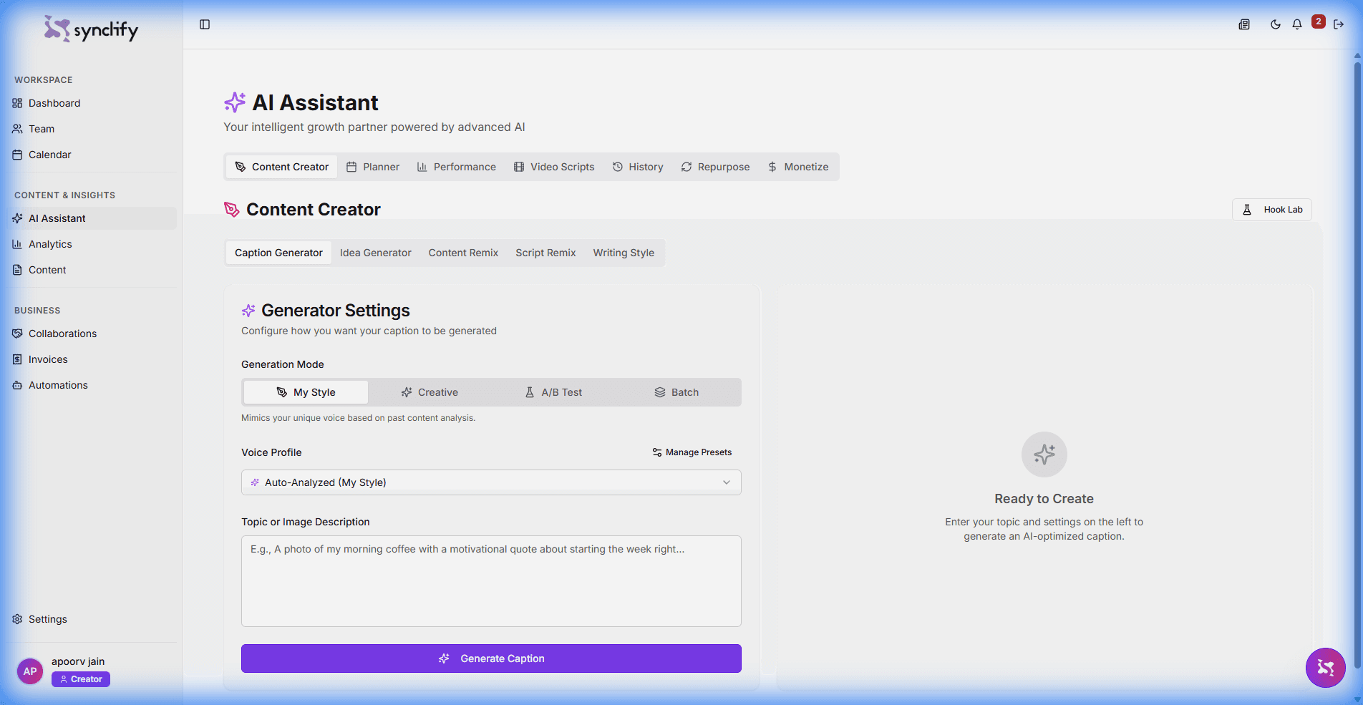Screen dimensions: 1363x705
Task: Switch generation mode to A/B Test
Action: click(553, 392)
